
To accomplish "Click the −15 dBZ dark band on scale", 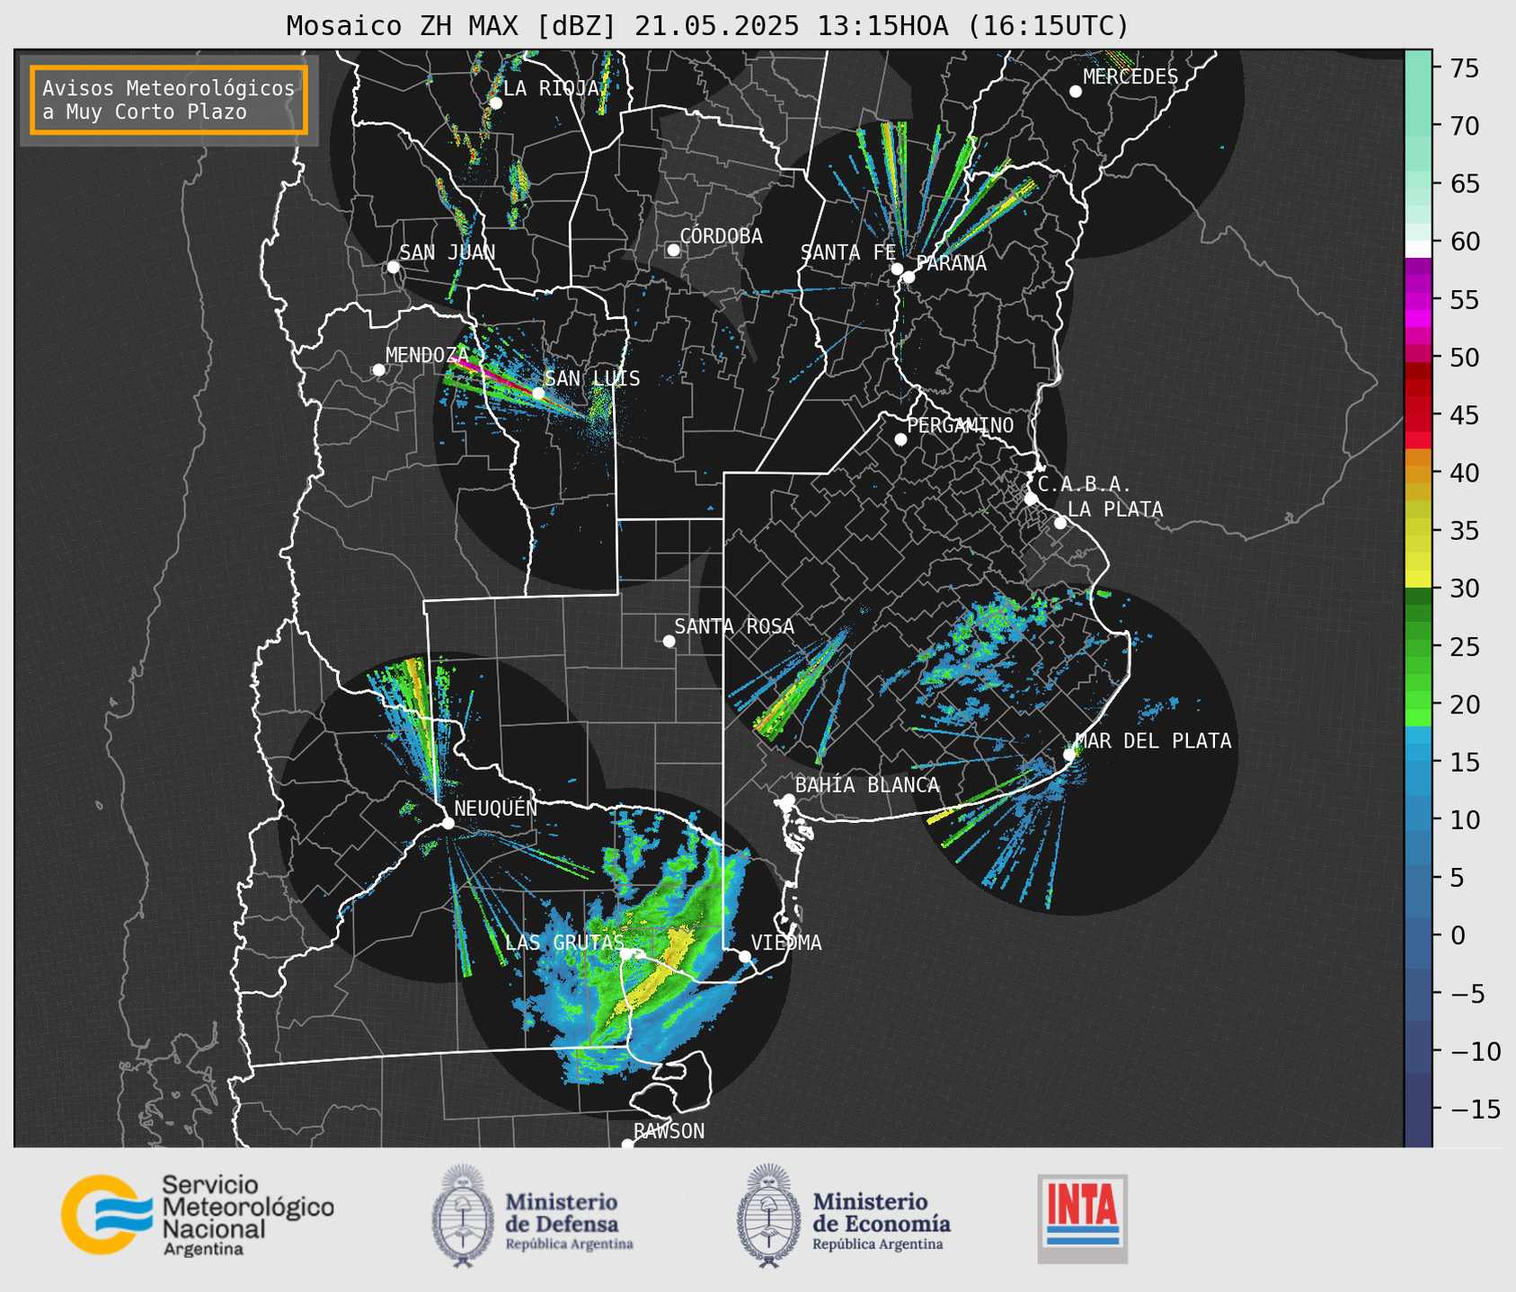I will tap(1418, 1110).
